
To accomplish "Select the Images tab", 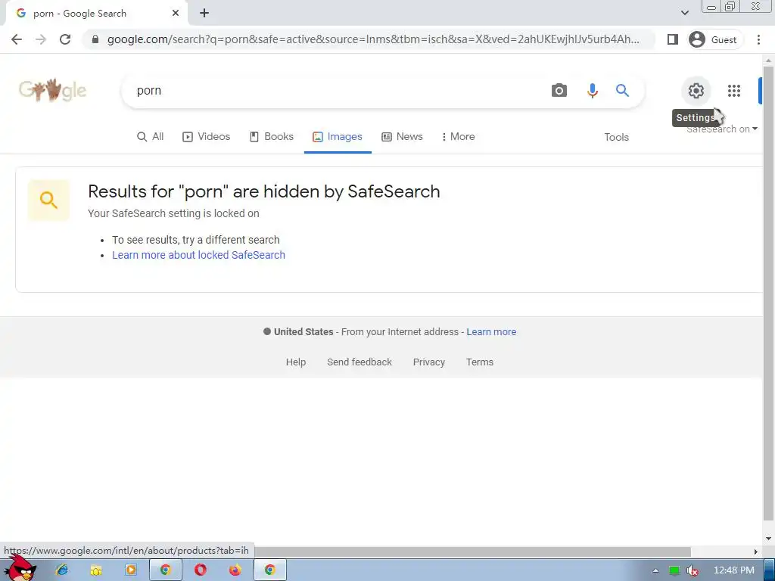I will coord(338,137).
